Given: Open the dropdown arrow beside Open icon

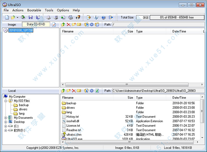Looking at the screenshot, I should [x=17, y=17].
